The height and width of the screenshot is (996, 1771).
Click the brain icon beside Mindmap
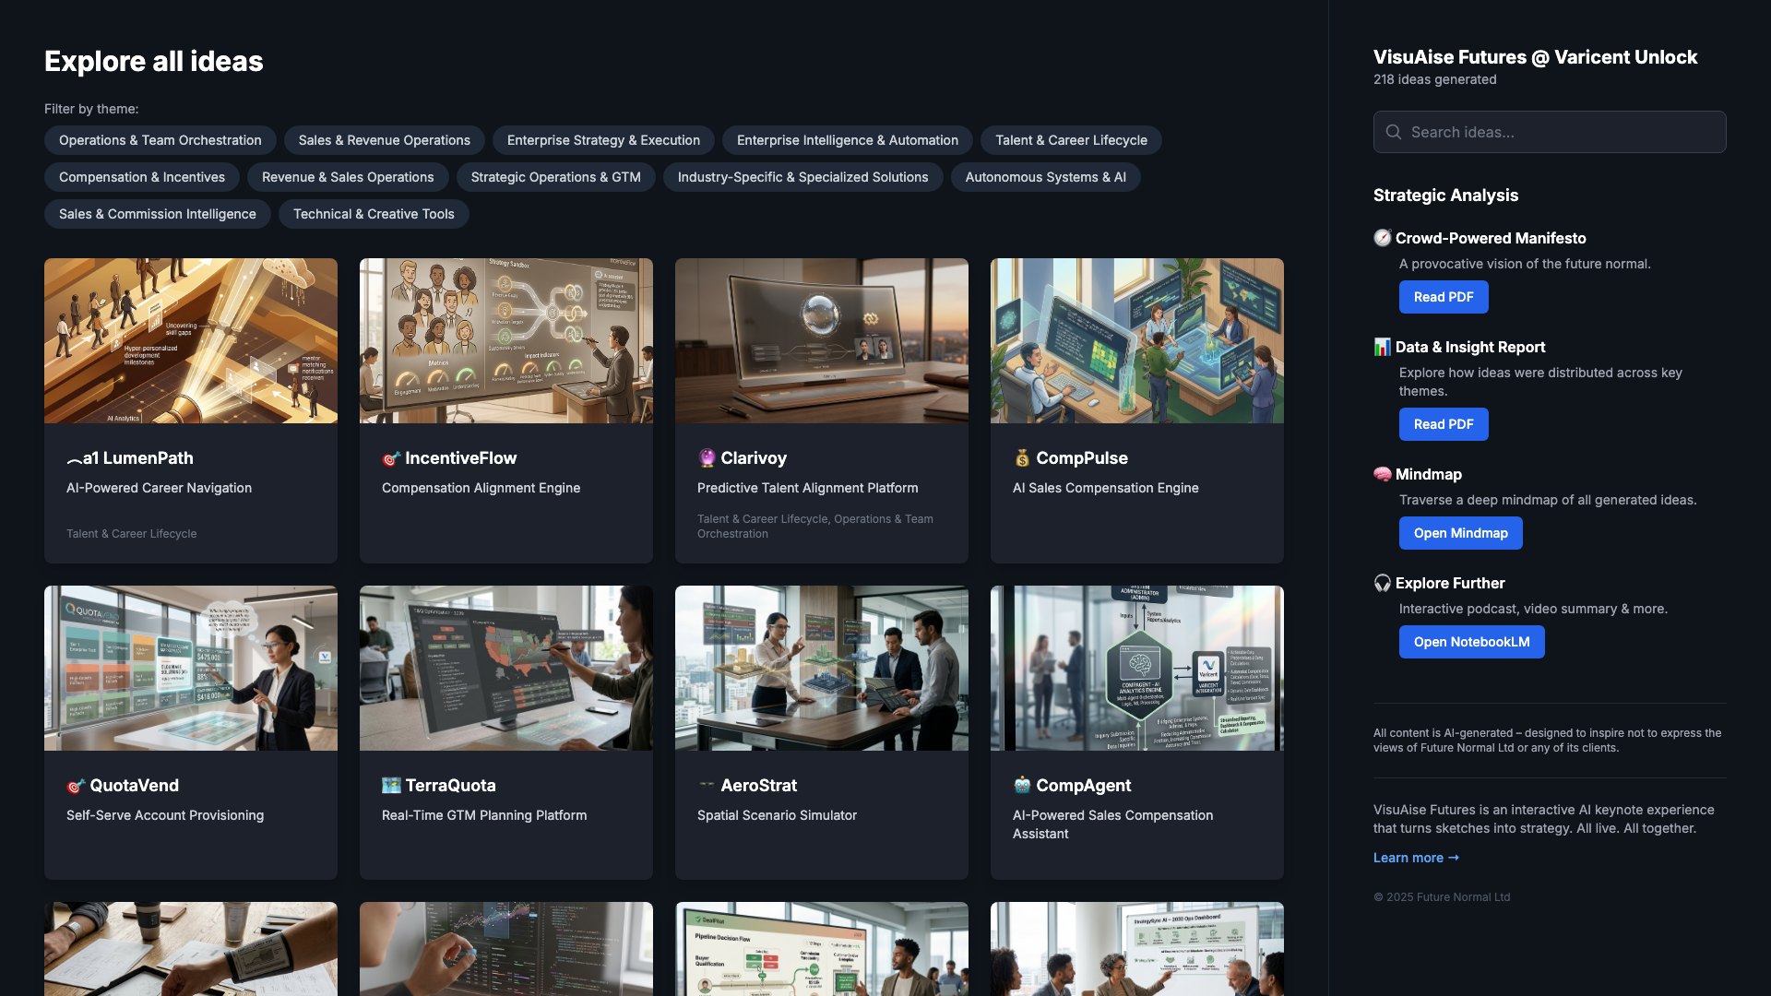pos(1382,474)
